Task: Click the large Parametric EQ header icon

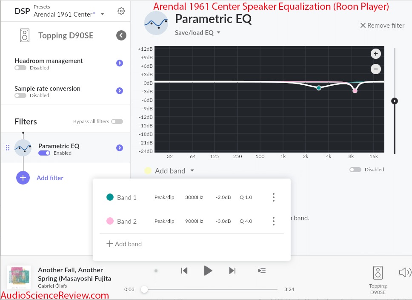Action: [x=156, y=23]
